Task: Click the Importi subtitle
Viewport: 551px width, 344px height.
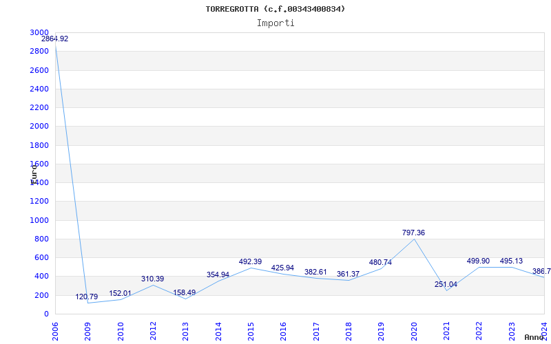Action: pyautogui.click(x=275, y=23)
